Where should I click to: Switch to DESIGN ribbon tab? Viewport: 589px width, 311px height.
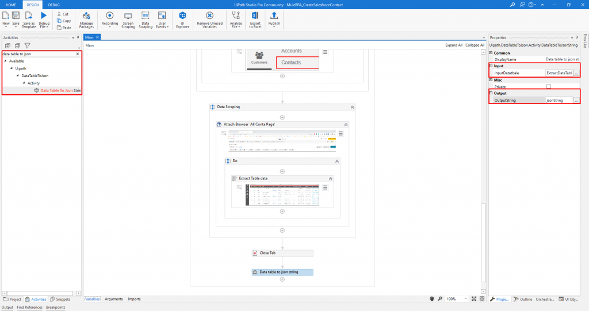click(x=33, y=5)
